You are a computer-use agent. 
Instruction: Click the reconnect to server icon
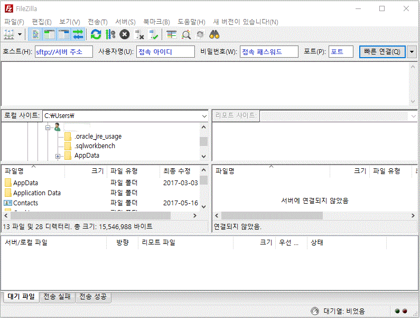pos(154,35)
